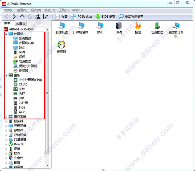Select the 设备 tree item
The height and width of the screenshot is (171, 195).
tap(14, 149)
